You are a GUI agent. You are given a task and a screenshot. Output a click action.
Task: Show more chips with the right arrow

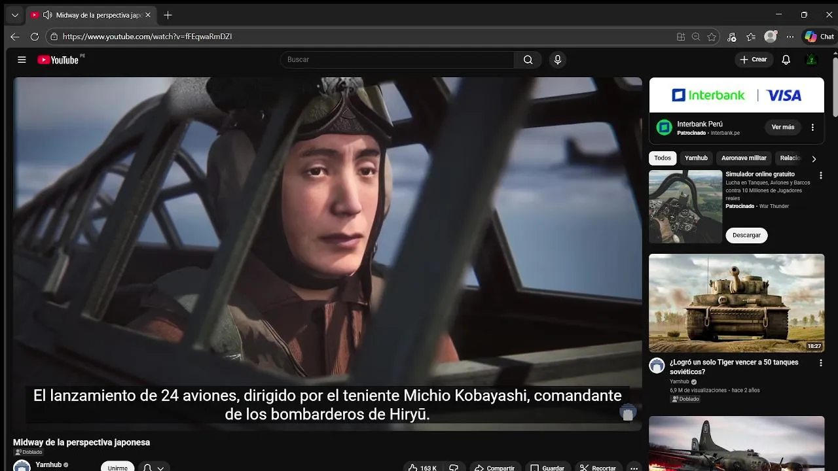tap(814, 158)
